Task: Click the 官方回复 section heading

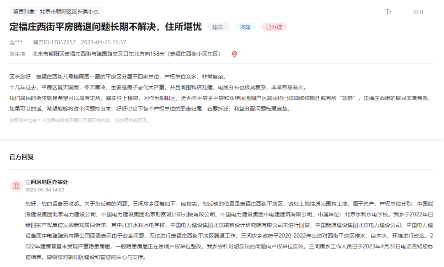Action: click(22, 157)
